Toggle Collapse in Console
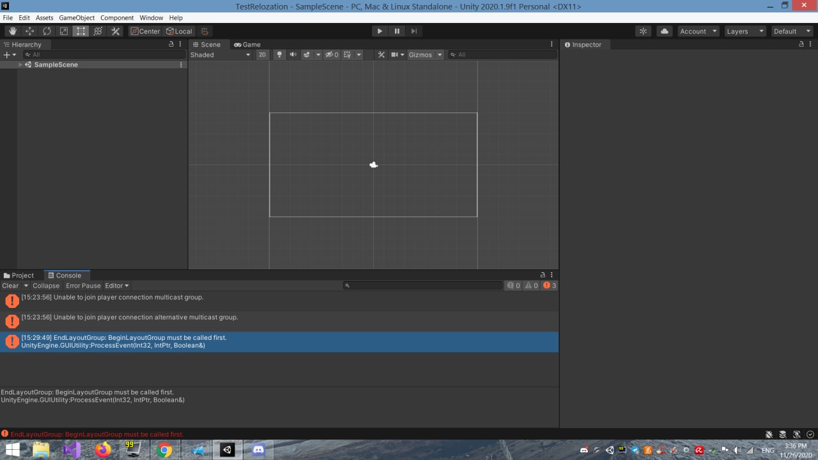Viewport: 818px width, 460px height. (46, 286)
